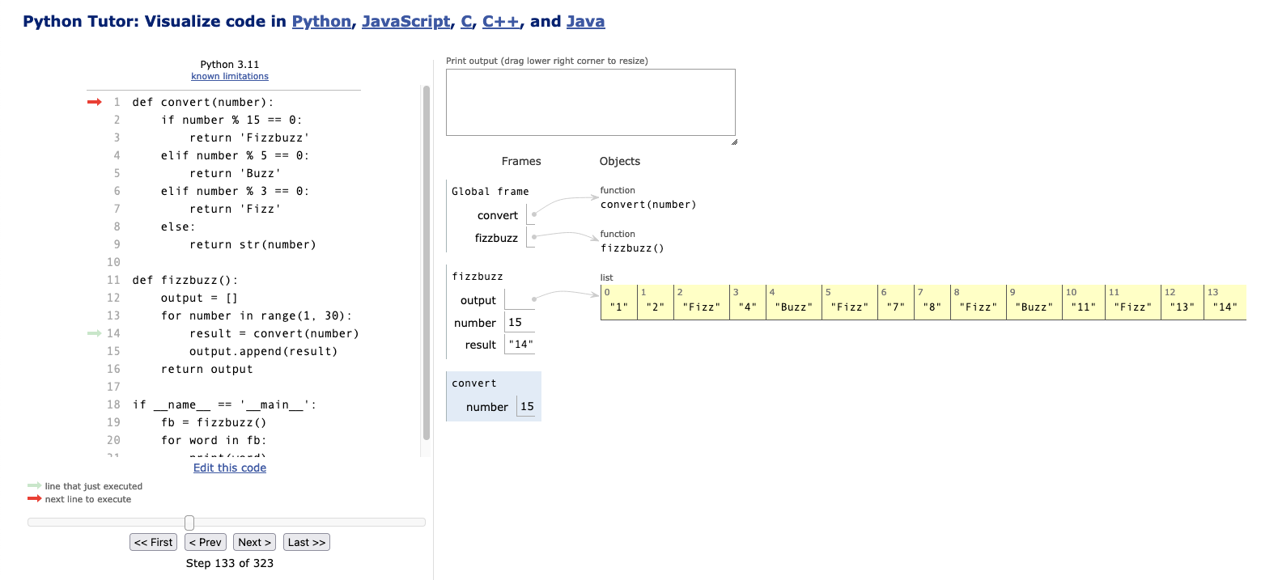The height and width of the screenshot is (580, 1261).
Task: Click code line 'return 'Fizzbuzz''
Action: pos(250,138)
